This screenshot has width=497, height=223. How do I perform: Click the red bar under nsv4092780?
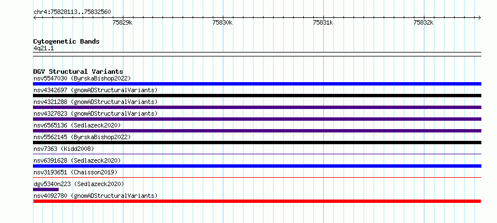(x=257, y=201)
